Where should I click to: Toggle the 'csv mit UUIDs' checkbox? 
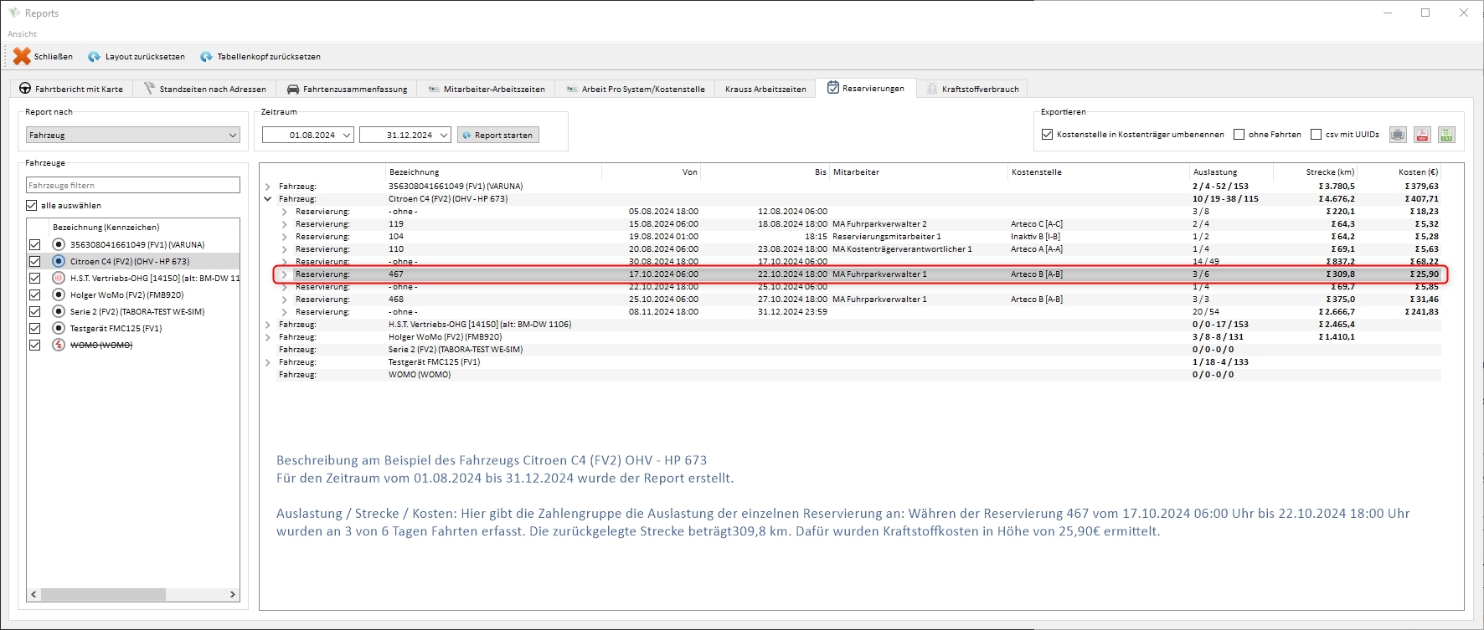[x=1316, y=135]
